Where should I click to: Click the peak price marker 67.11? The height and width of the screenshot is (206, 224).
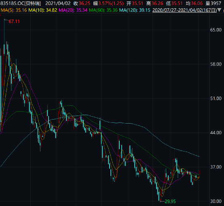tap(14, 21)
